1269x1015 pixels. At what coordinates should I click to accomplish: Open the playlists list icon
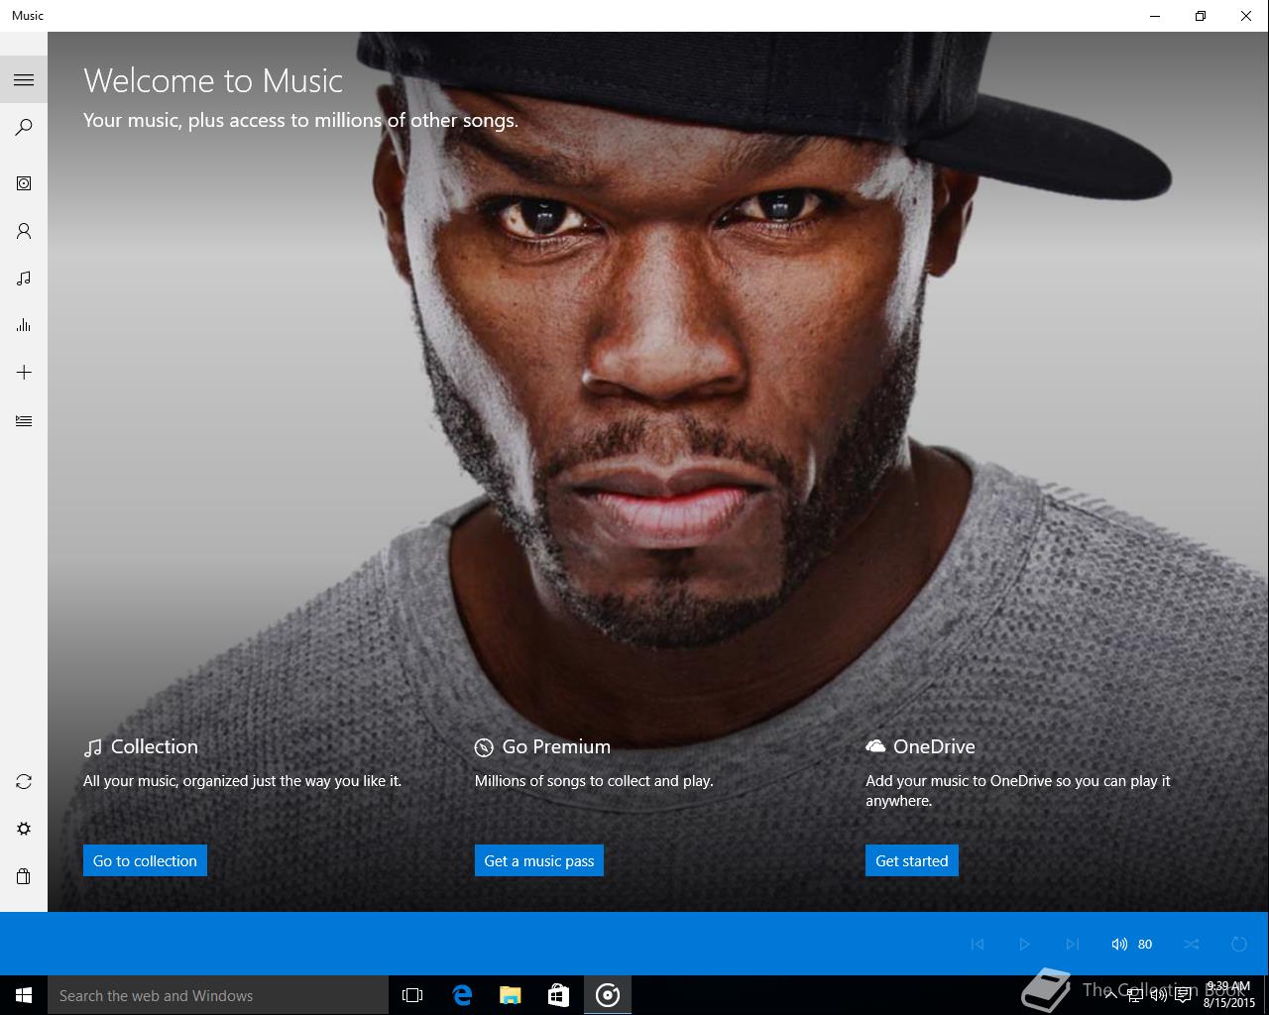tap(24, 420)
